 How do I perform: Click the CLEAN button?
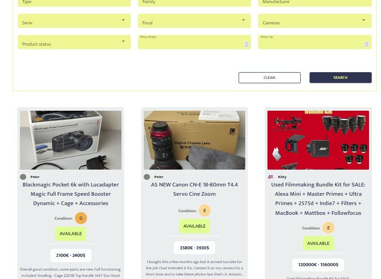coord(270,77)
